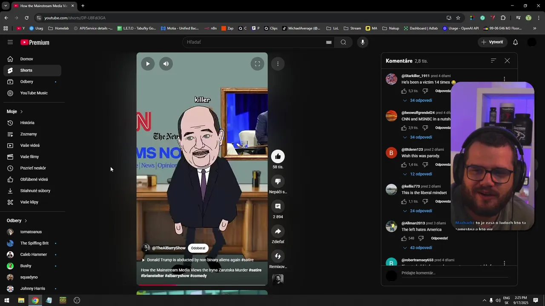Expand 43 replies under @Allman2013
This screenshot has width=545, height=306.
pyautogui.click(x=417, y=248)
